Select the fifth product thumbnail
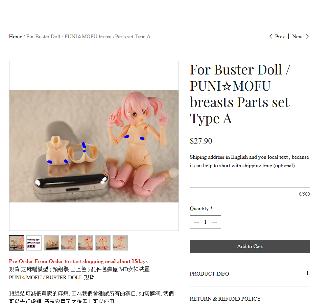This screenshot has height=303, width=332. click(x=86, y=243)
